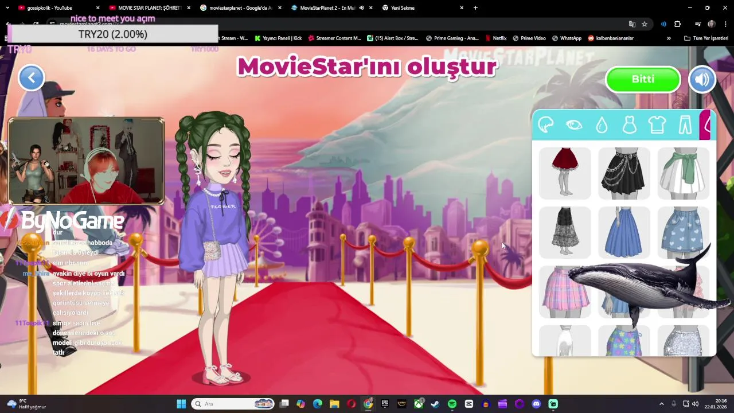
Task: Mute game sound with speaker button
Action: pyautogui.click(x=702, y=79)
